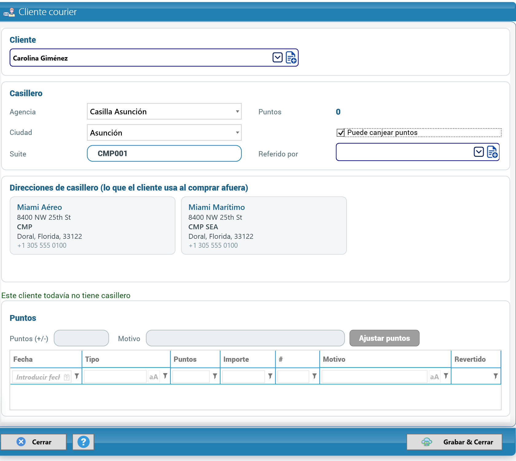Image resolution: width=516 pixels, height=461 pixels.
Task: Sort by the Motivo column header
Action: click(385, 359)
